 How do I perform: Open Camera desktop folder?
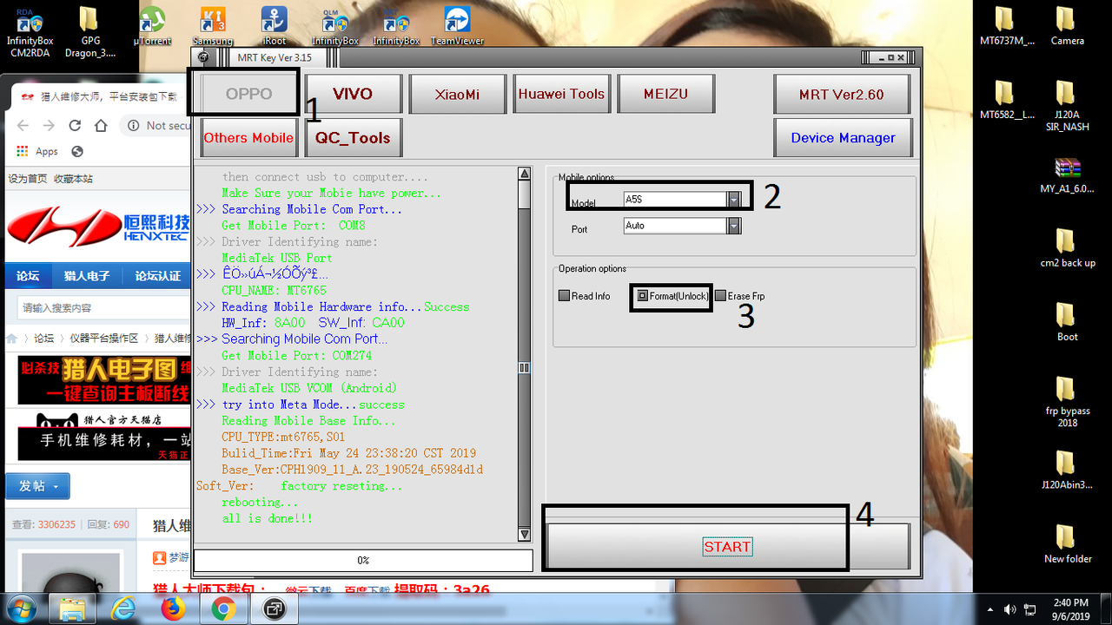1067,26
